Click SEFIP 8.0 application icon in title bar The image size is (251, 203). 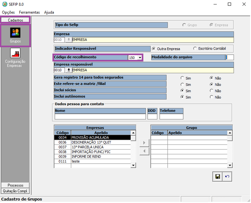[x=5, y=4]
